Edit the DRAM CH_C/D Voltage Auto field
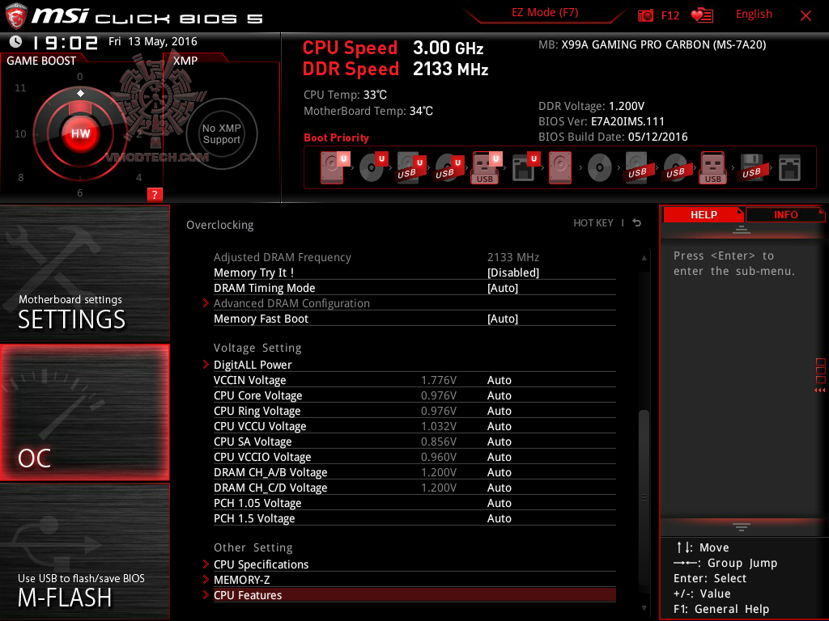This screenshot has width=829, height=621. (499, 487)
